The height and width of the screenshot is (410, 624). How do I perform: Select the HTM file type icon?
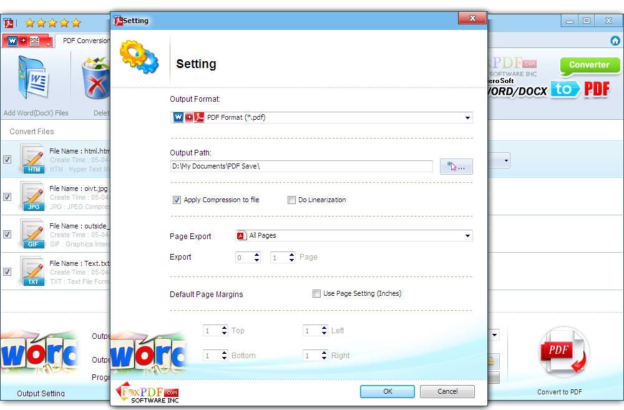pyautogui.click(x=32, y=159)
